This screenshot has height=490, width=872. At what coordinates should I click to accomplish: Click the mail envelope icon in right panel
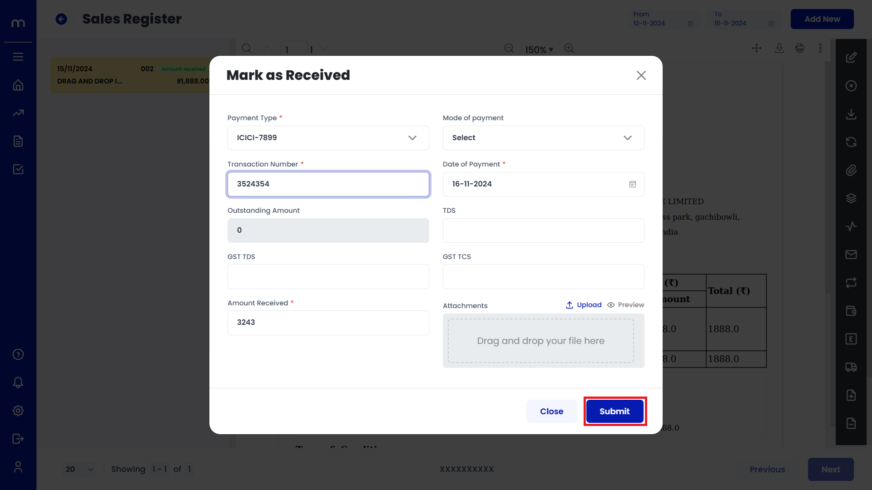pos(851,255)
